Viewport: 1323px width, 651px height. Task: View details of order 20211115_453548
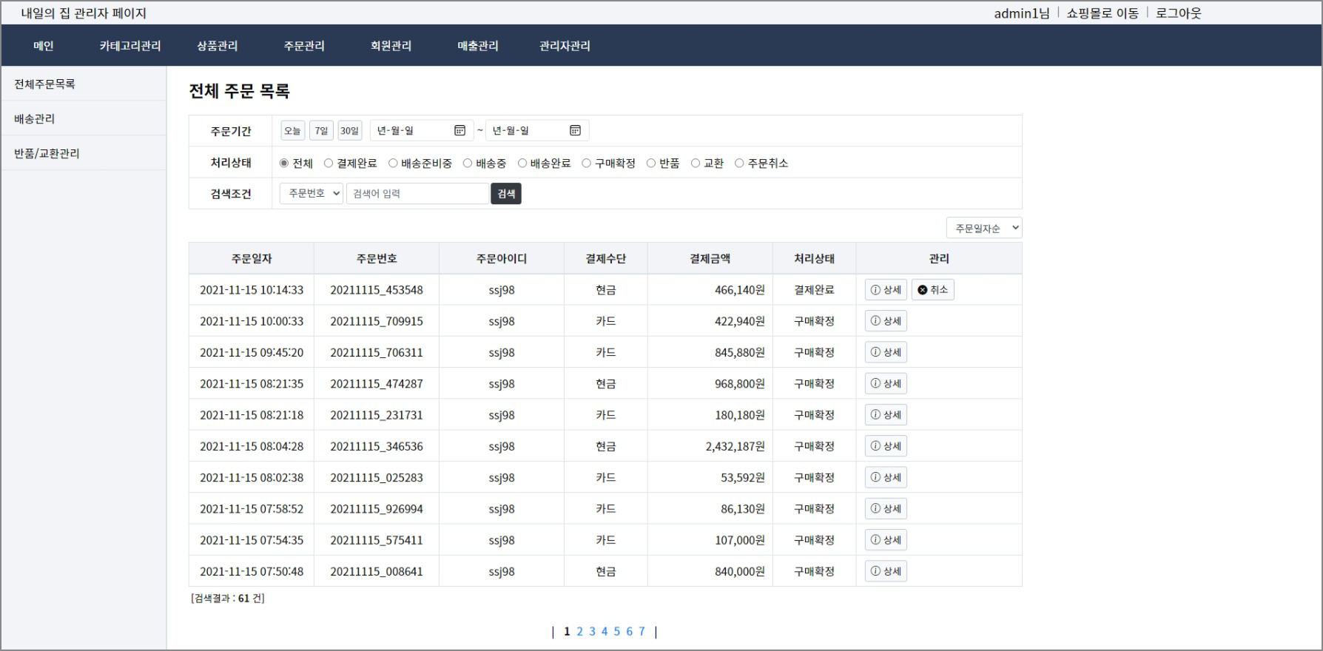[x=886, y=290]
